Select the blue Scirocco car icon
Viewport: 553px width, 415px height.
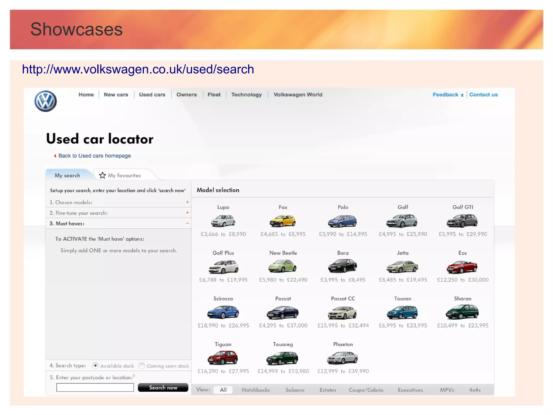tap(223, 312)
